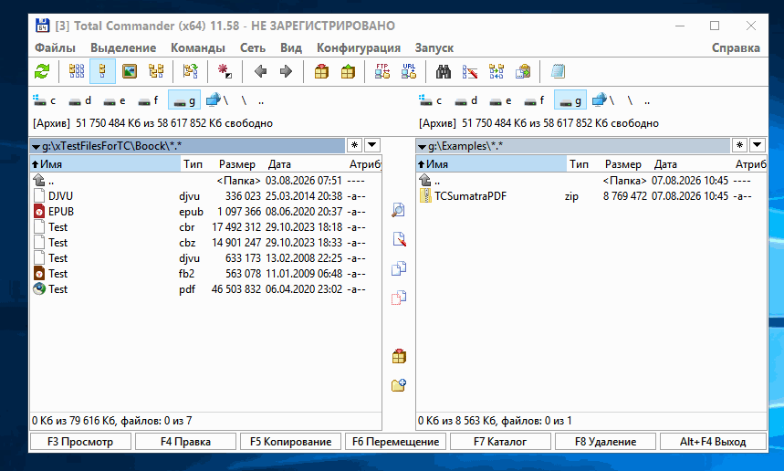This screenshot has height=471, width=784.
Task: Open the Выделение menu
Action: click(x=123, y=48)
